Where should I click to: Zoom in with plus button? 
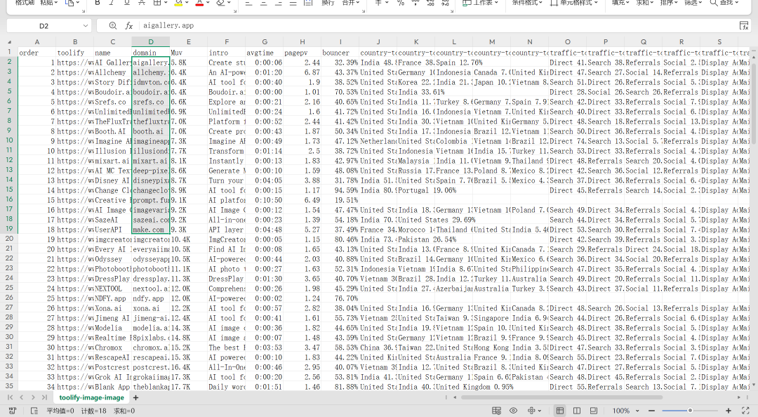pos(729,411)
